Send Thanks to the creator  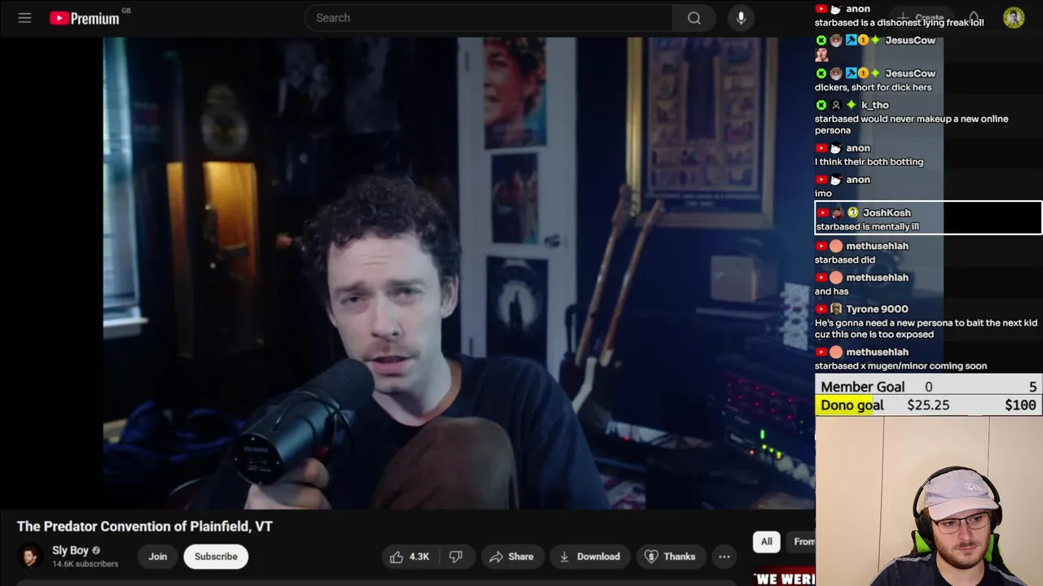(670, 557)
